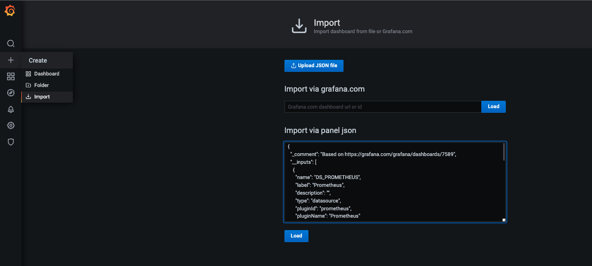This screenshot has height=266, width=592.
Task: Click the "pluginId": "prometheus" line
Action: [323, 208]
